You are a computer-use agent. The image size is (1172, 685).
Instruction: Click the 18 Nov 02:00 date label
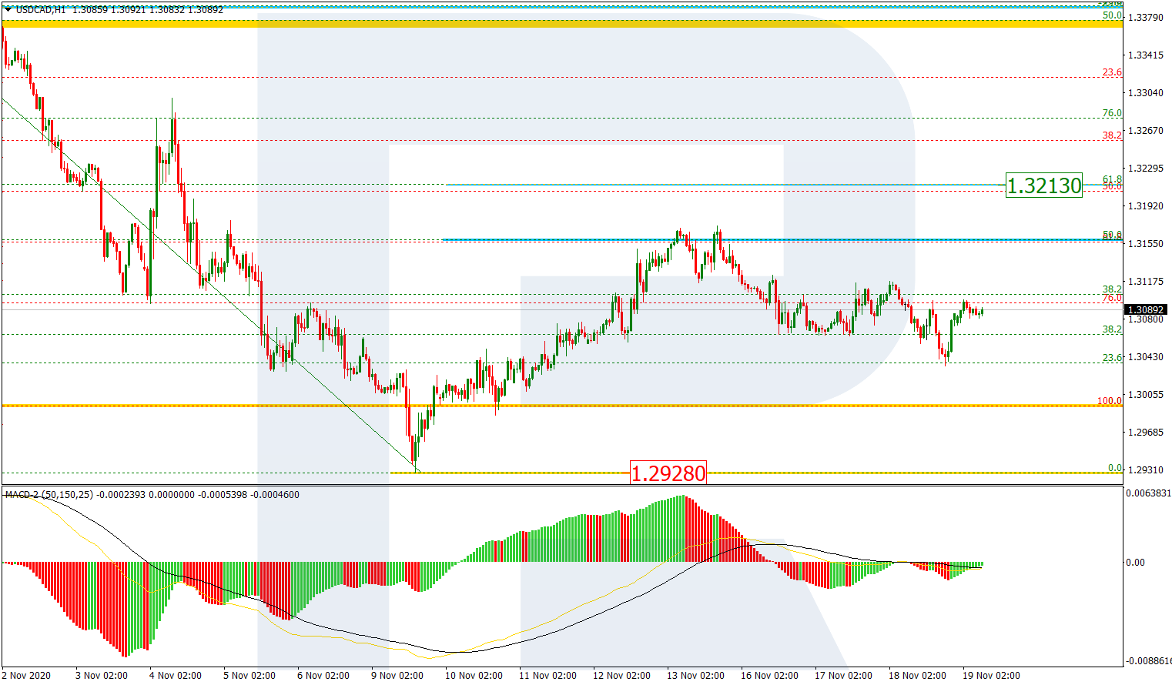[917, 676]
